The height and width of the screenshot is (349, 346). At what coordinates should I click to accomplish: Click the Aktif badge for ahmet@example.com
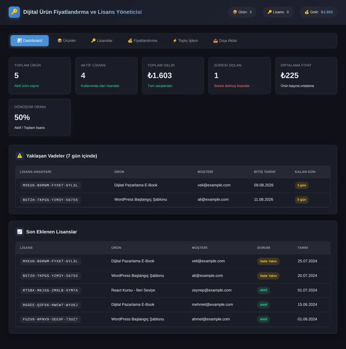pyautogui.click(x=264, y=319)
